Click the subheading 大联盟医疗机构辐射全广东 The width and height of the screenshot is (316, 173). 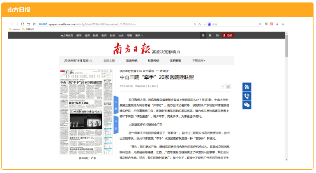click(x=145, y=125)
